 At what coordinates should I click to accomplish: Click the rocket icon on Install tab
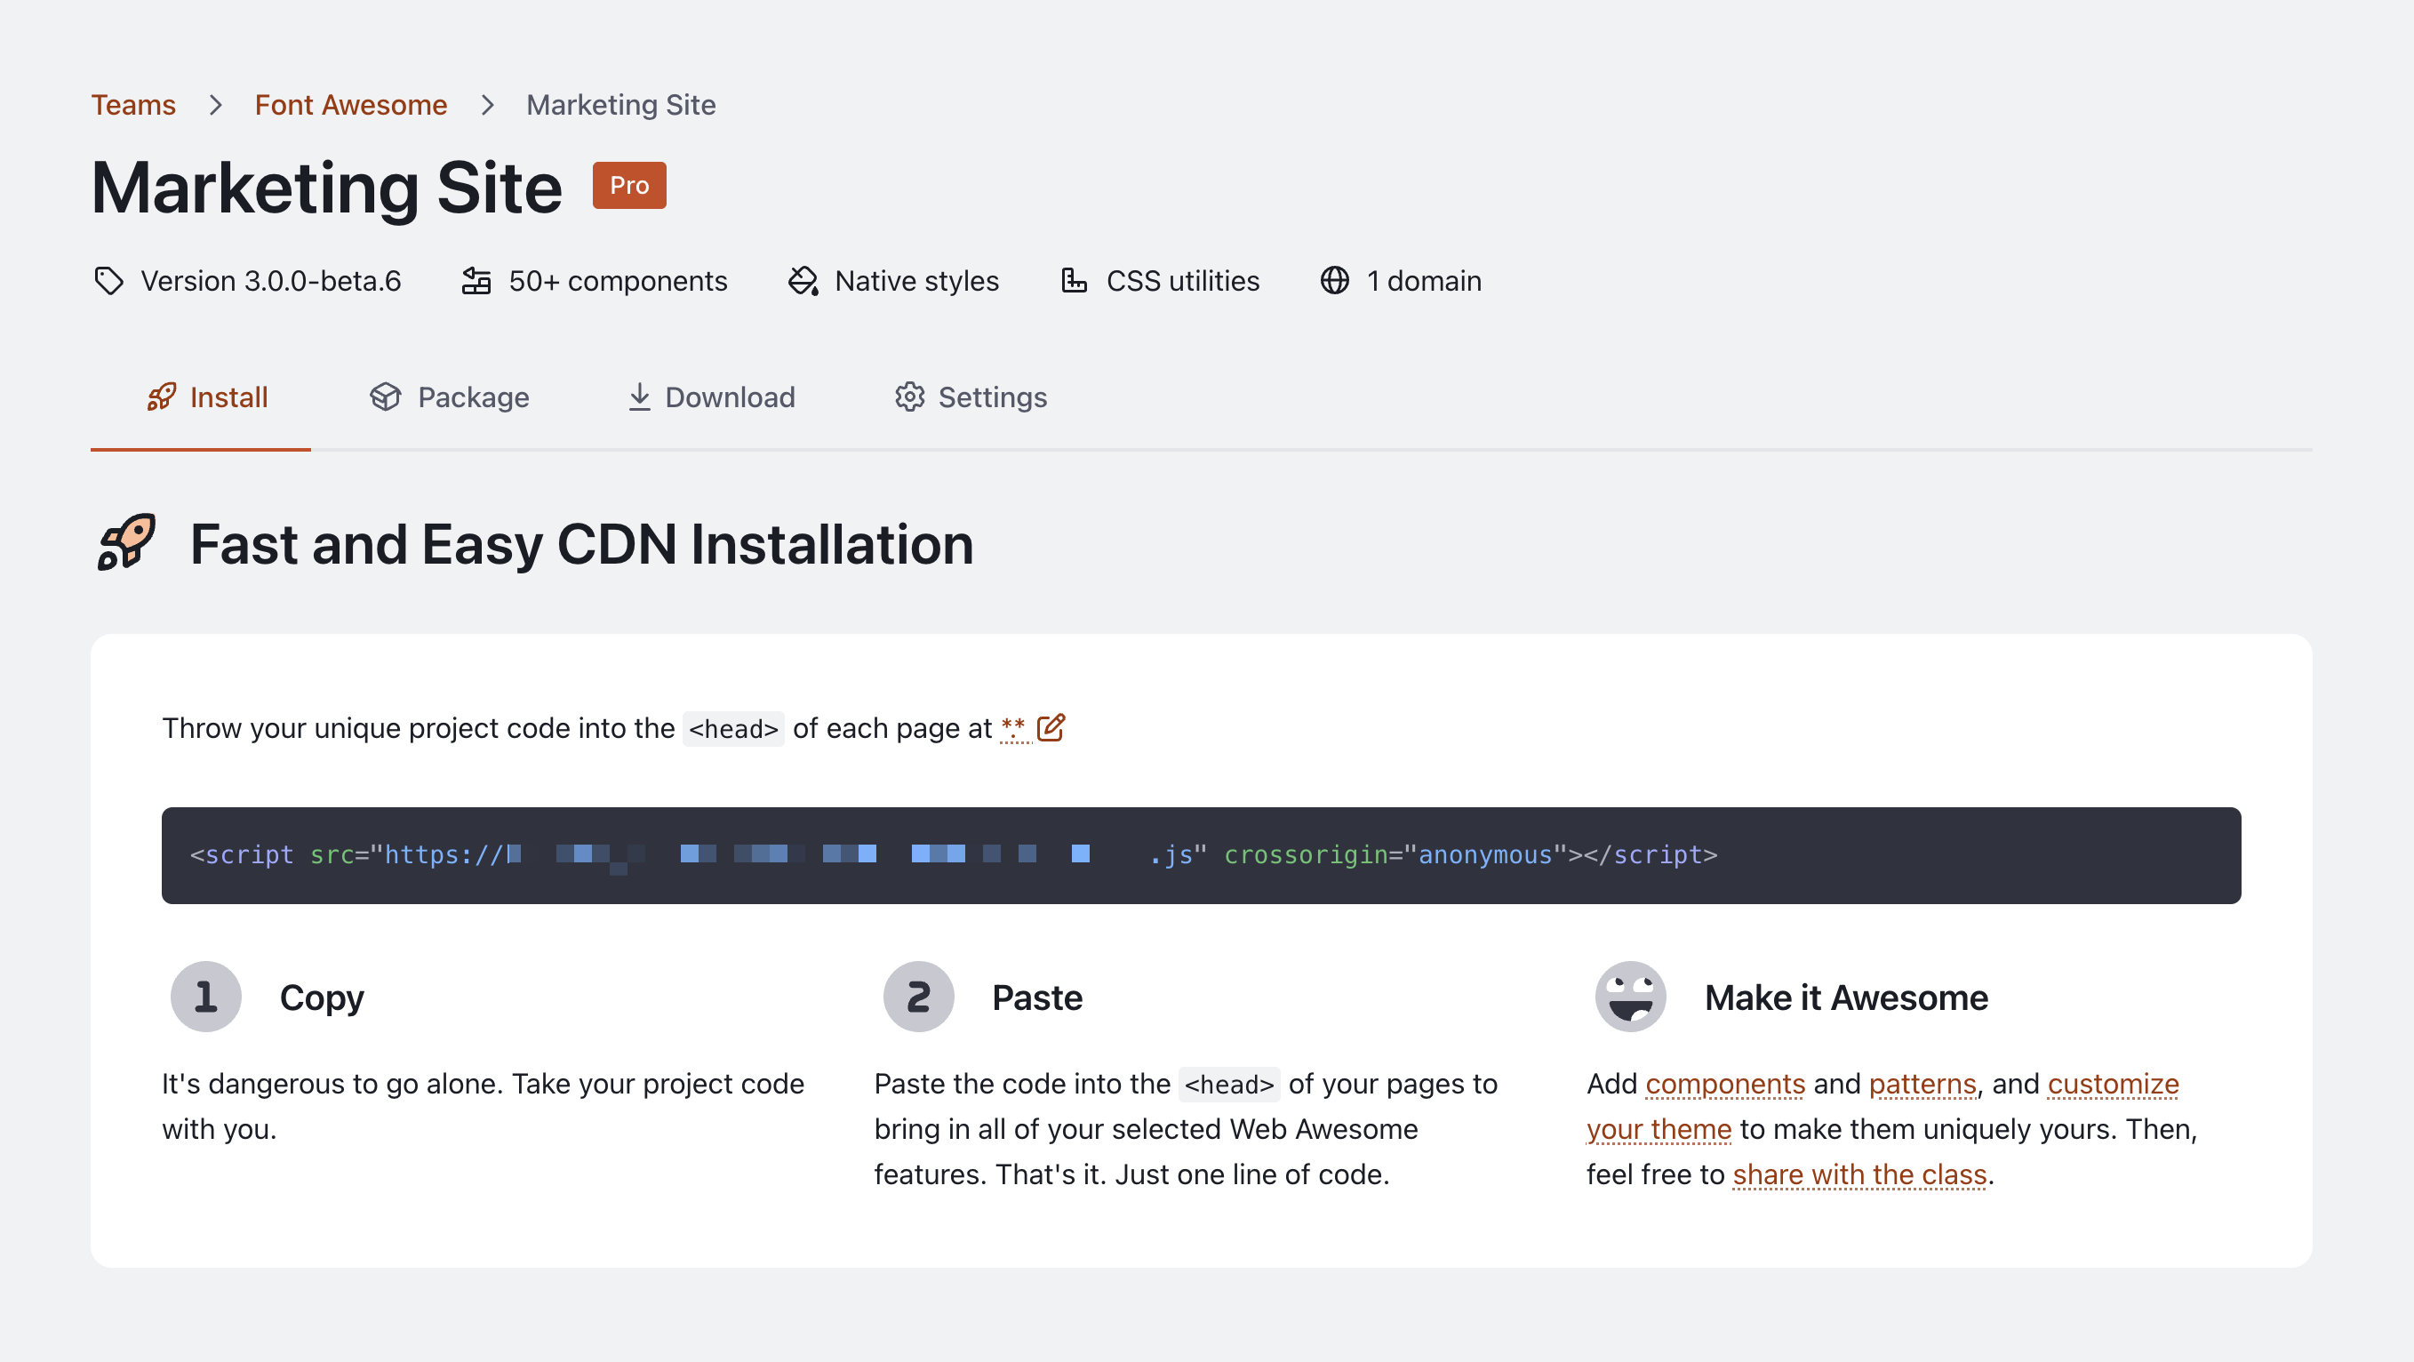[x=161, y=397]
